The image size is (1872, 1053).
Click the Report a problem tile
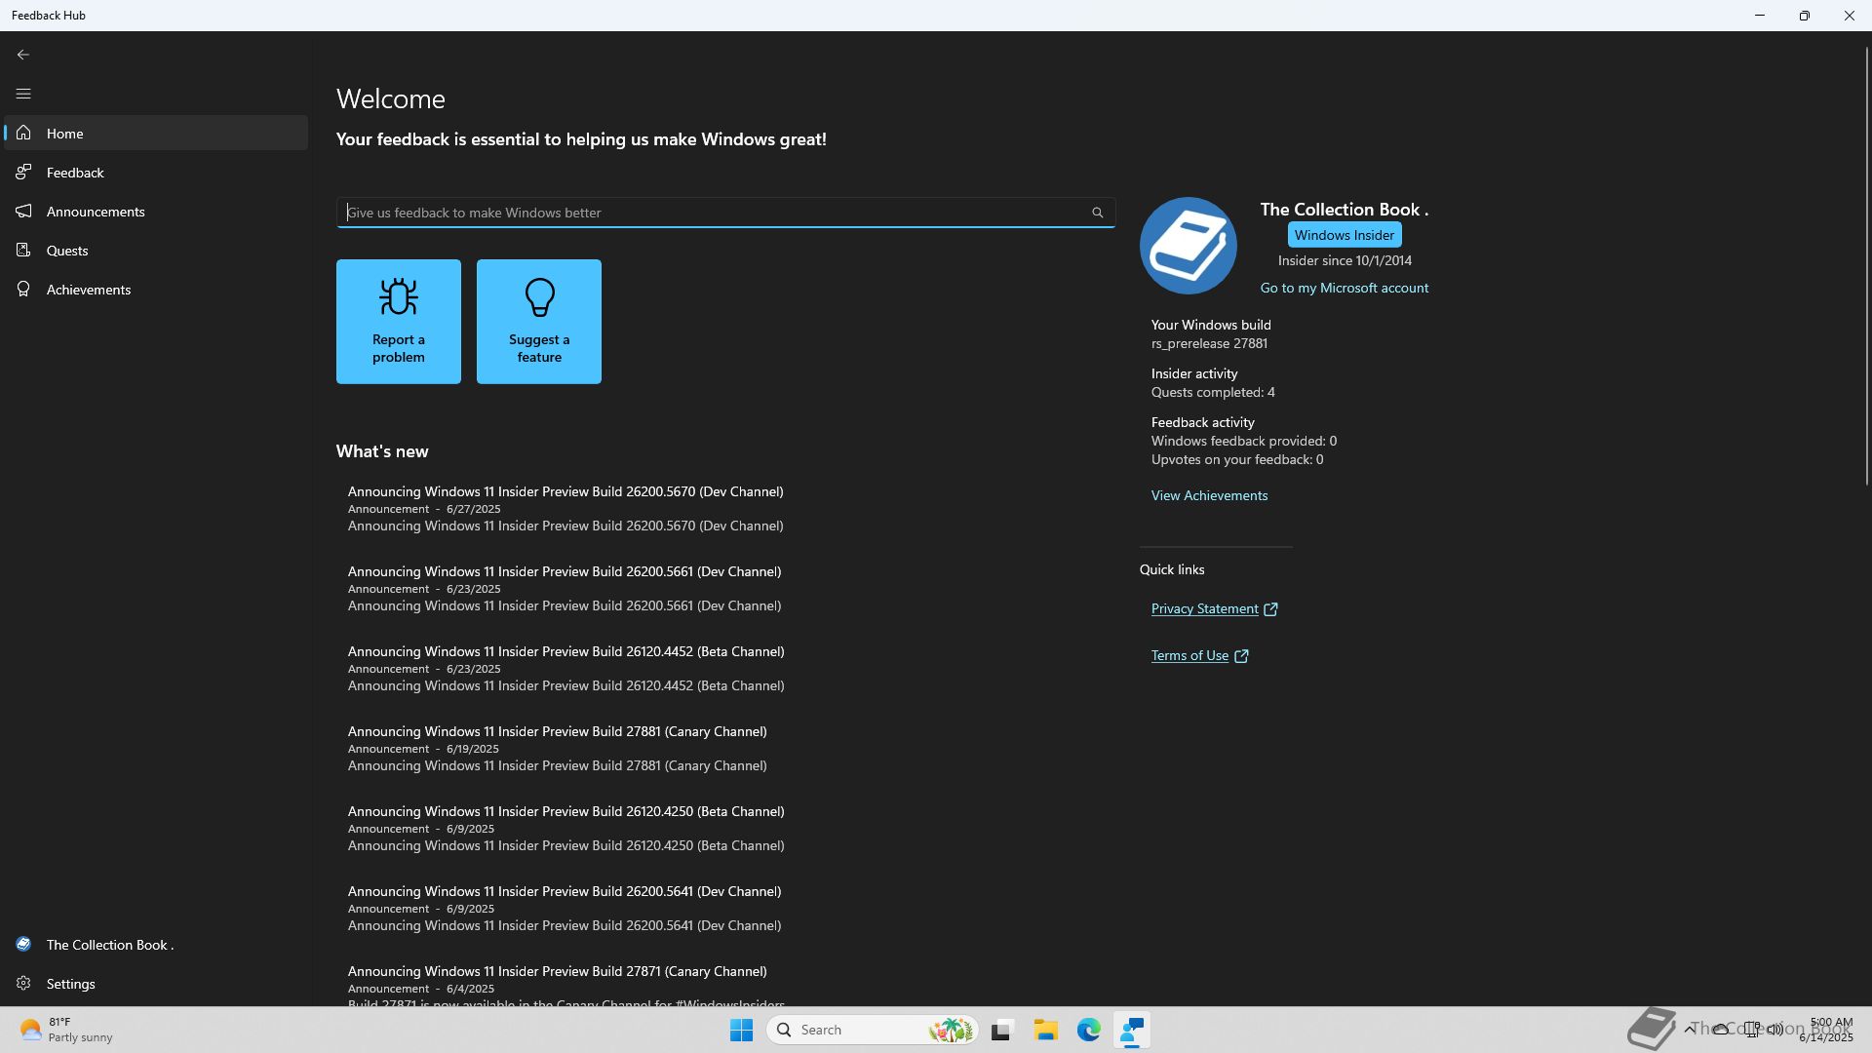[x=398, y=321]
